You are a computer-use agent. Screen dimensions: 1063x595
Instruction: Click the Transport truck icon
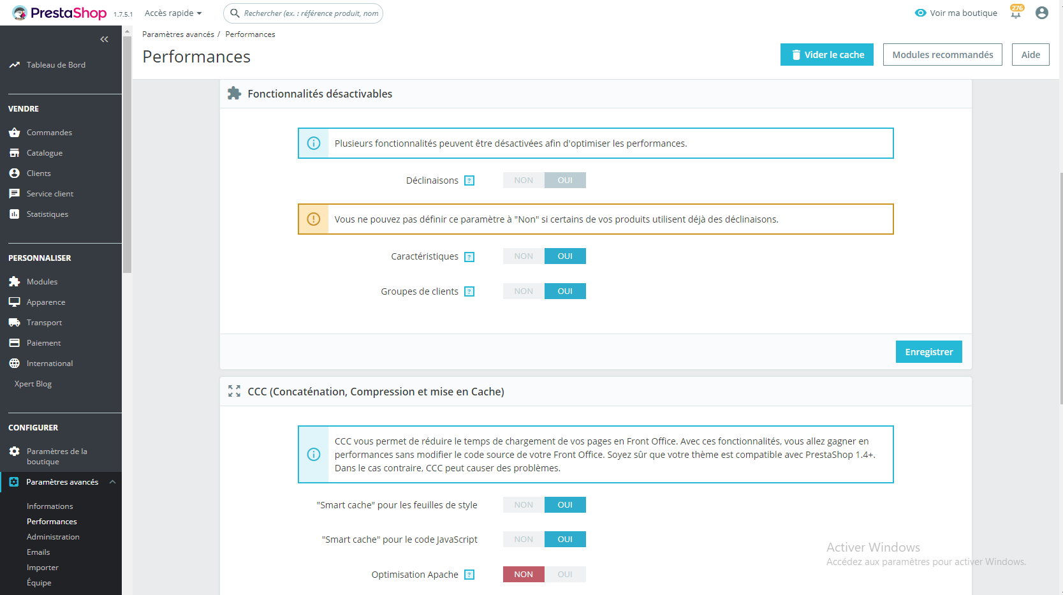click(x=14, y=323)
